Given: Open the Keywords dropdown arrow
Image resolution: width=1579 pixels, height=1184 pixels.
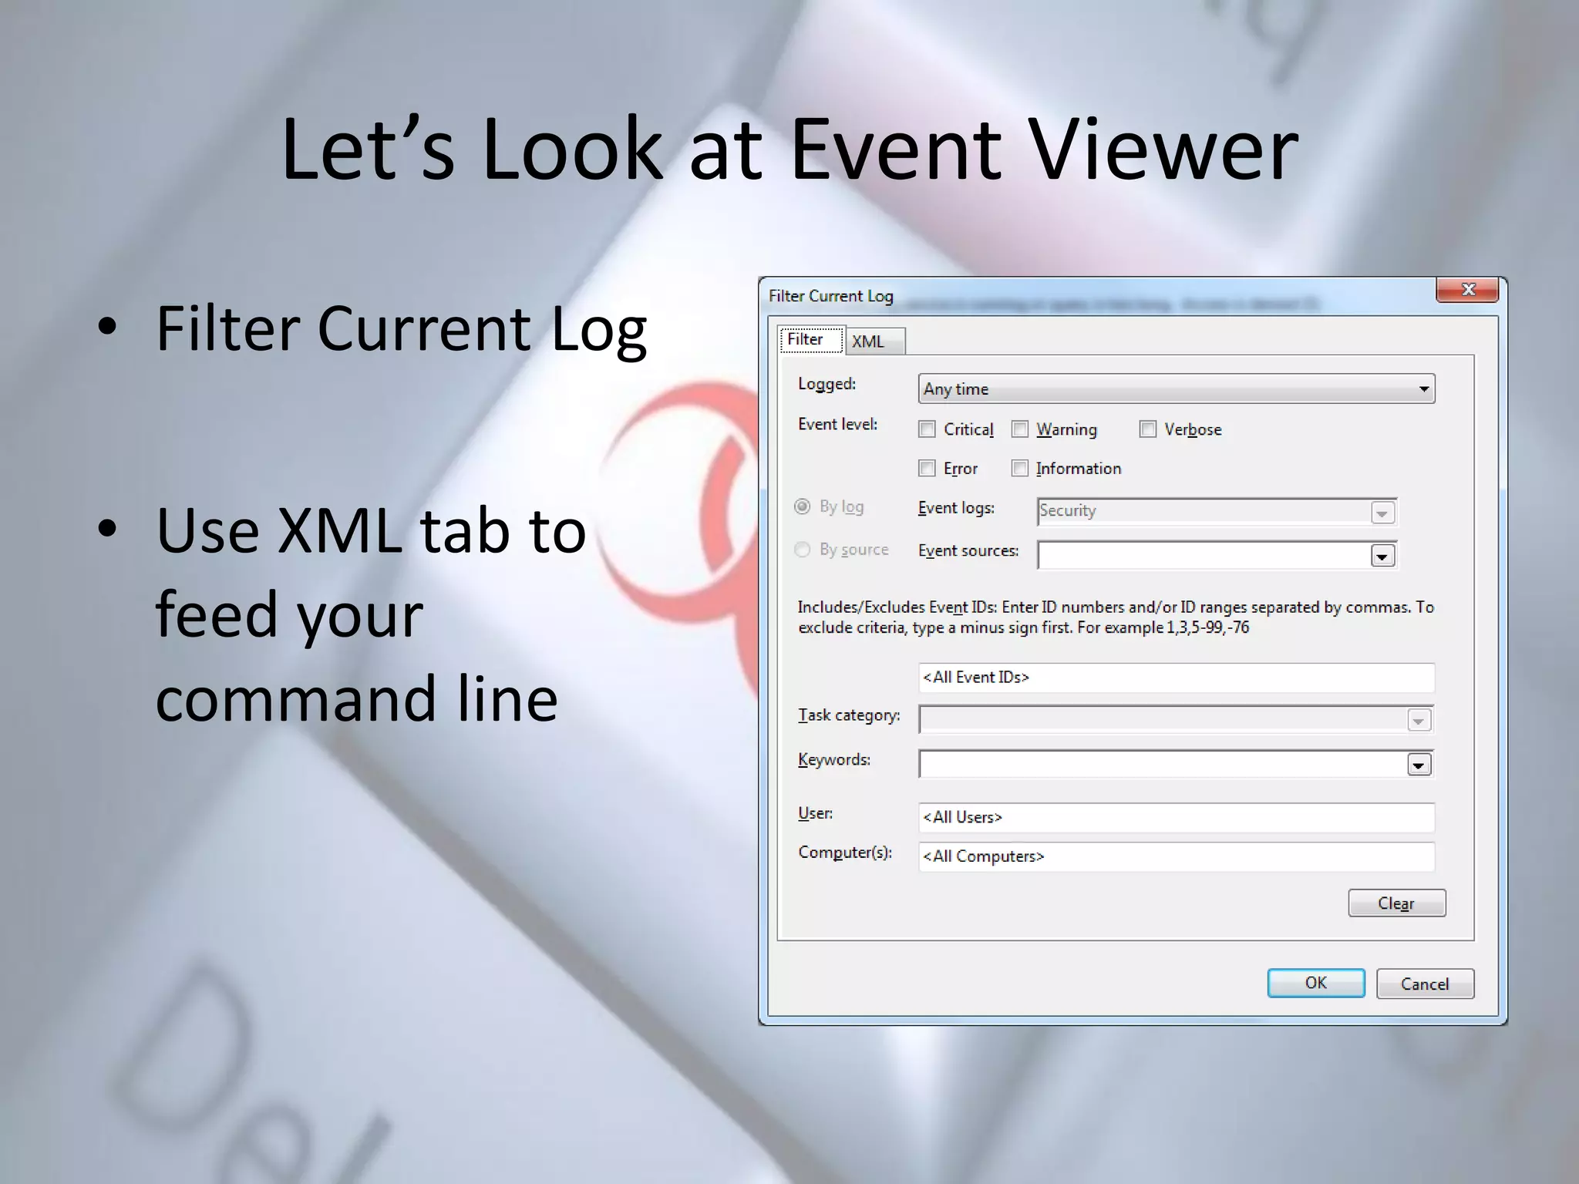Looking at the screenshot, I should pyautogui.click(x=1419, y=765).
